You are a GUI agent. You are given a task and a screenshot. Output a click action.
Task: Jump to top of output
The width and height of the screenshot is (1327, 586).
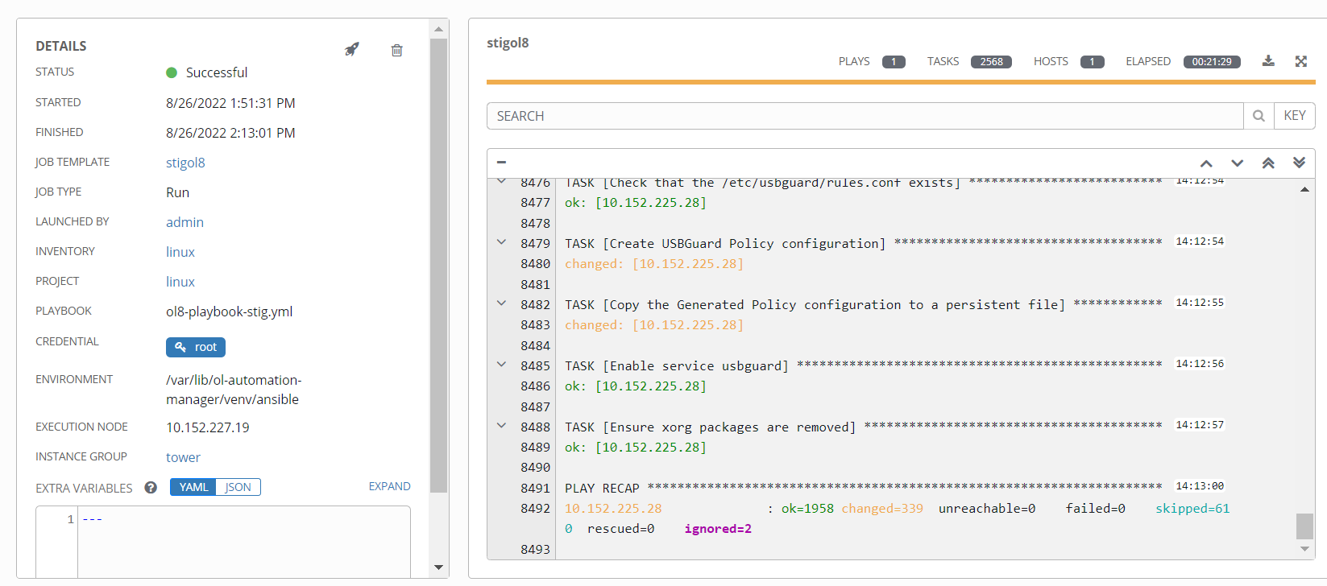coord(1268,163)
